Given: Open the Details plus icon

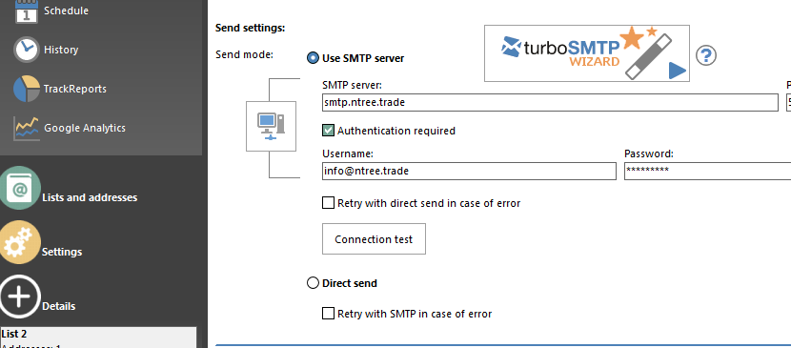Looking at the screenshot, I should pos(19,297).
